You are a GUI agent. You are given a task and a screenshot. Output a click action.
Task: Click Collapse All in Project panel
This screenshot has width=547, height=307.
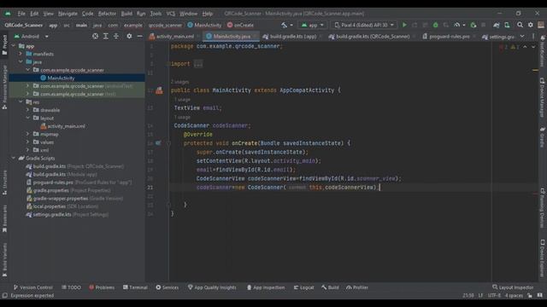(x=116, y=36)
